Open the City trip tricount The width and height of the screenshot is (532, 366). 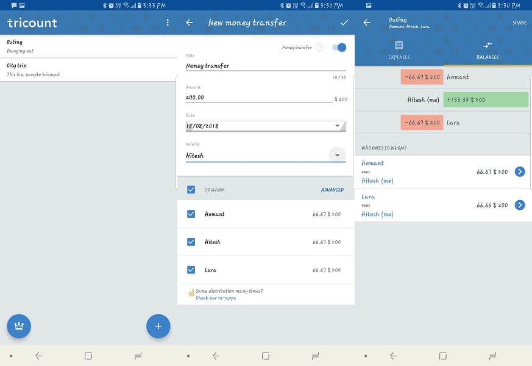pyautogui.click(x=88, y=70)
